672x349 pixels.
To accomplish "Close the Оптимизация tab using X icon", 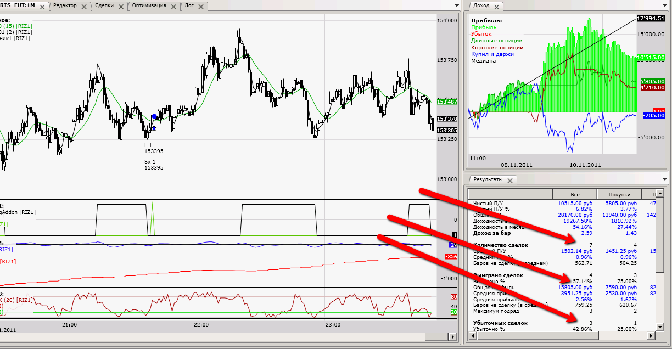I will coord(173,7).
